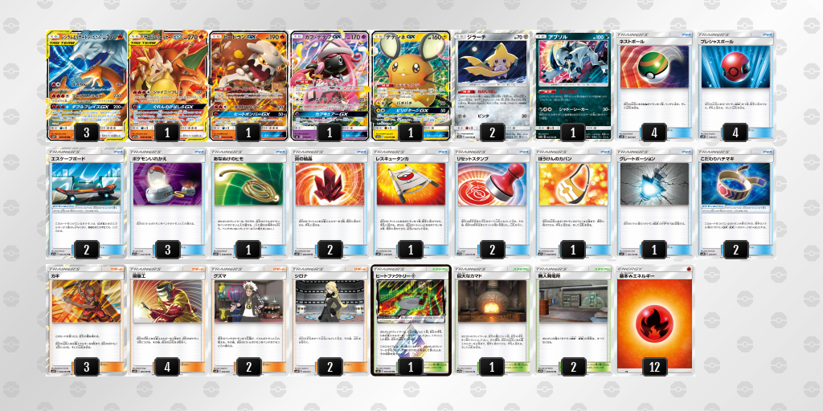Select the red Cherish Ball card
The width and height of the screenshot is (823, 411).
tap(735, 85)
